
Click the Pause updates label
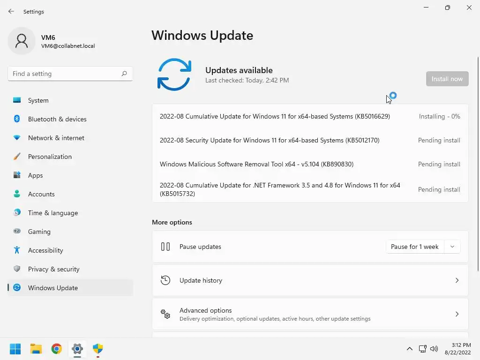pos(200,247)
